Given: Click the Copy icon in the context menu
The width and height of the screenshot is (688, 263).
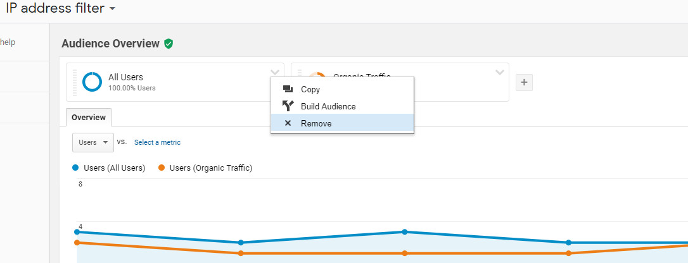Looking at the screenshot, I should tap(288, 90).
